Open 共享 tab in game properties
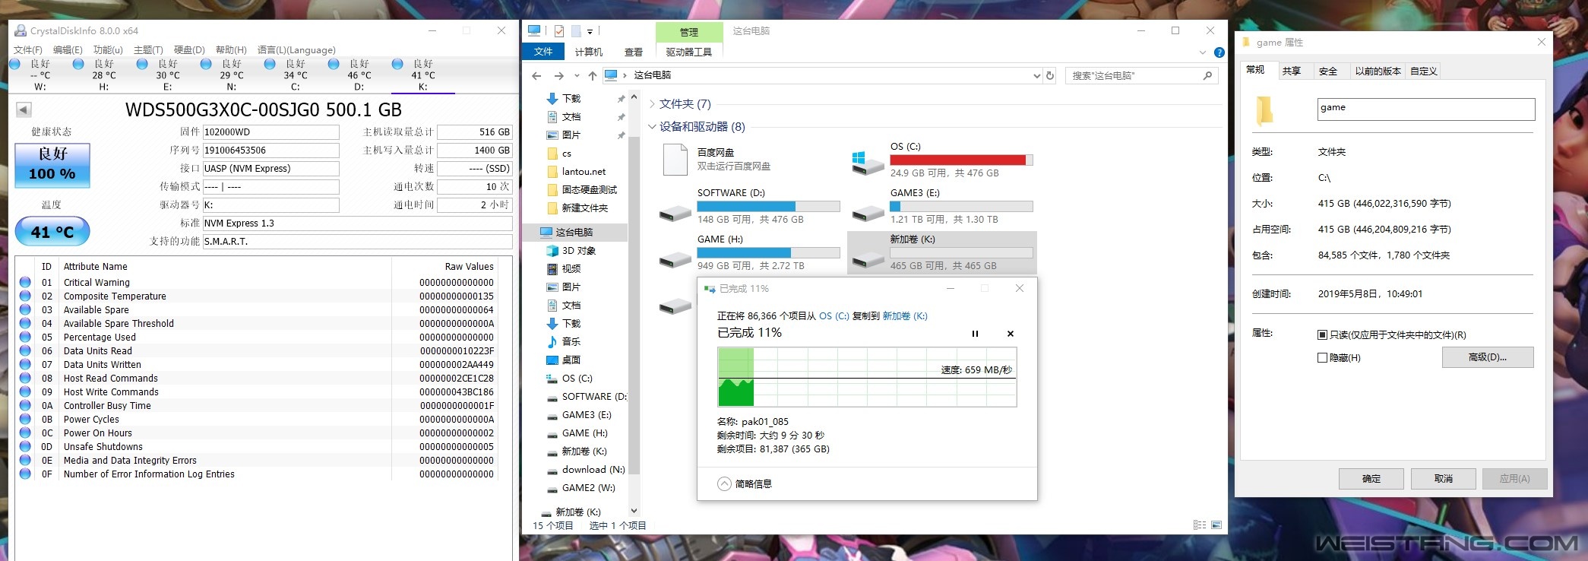Viewport: 1588px width, 561px height. coord(1292,71)
